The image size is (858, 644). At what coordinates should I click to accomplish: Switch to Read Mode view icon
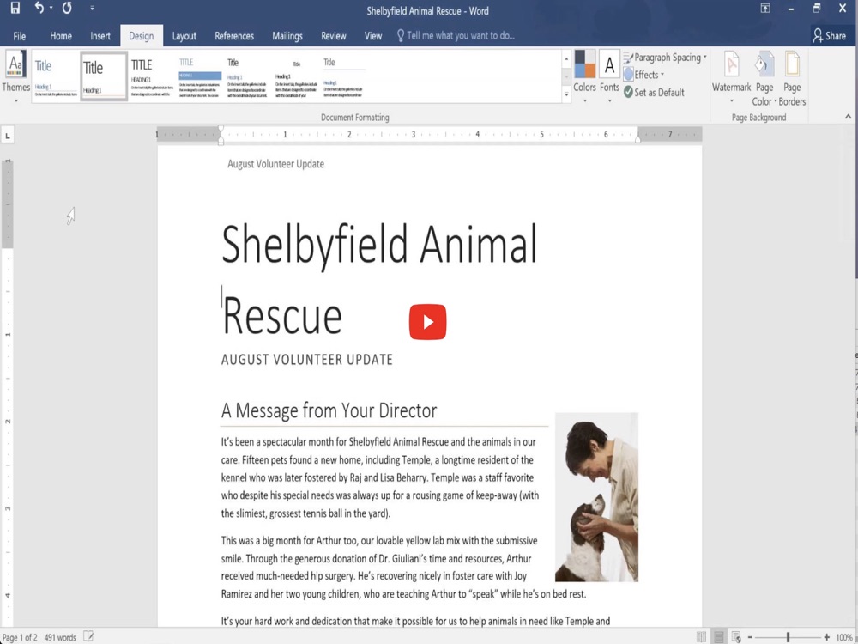[x=701, y=637]
